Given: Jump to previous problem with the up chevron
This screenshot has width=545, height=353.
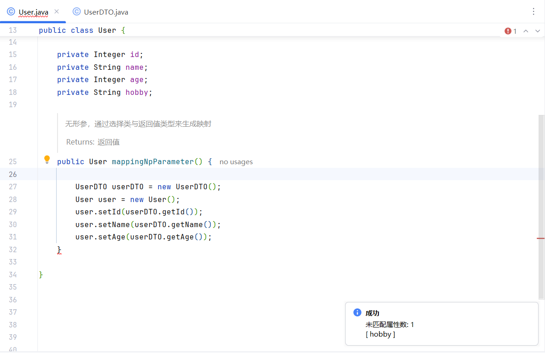Looking at the screenshot, I should (525, 31).
